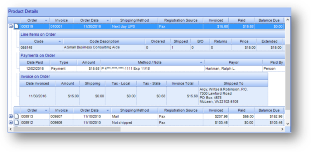The height and width of the screenshot is (152, 311).
Task: Click Date Invoiced column header
Action: [38, 83]
